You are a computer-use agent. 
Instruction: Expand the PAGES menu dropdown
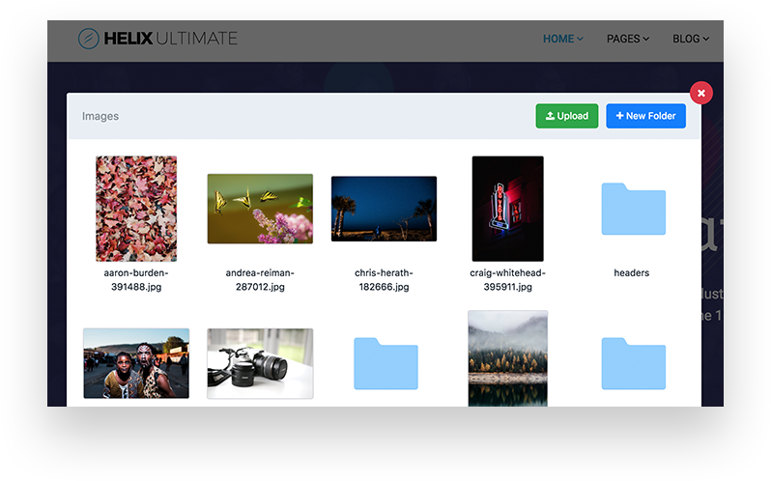pos(627,39)
